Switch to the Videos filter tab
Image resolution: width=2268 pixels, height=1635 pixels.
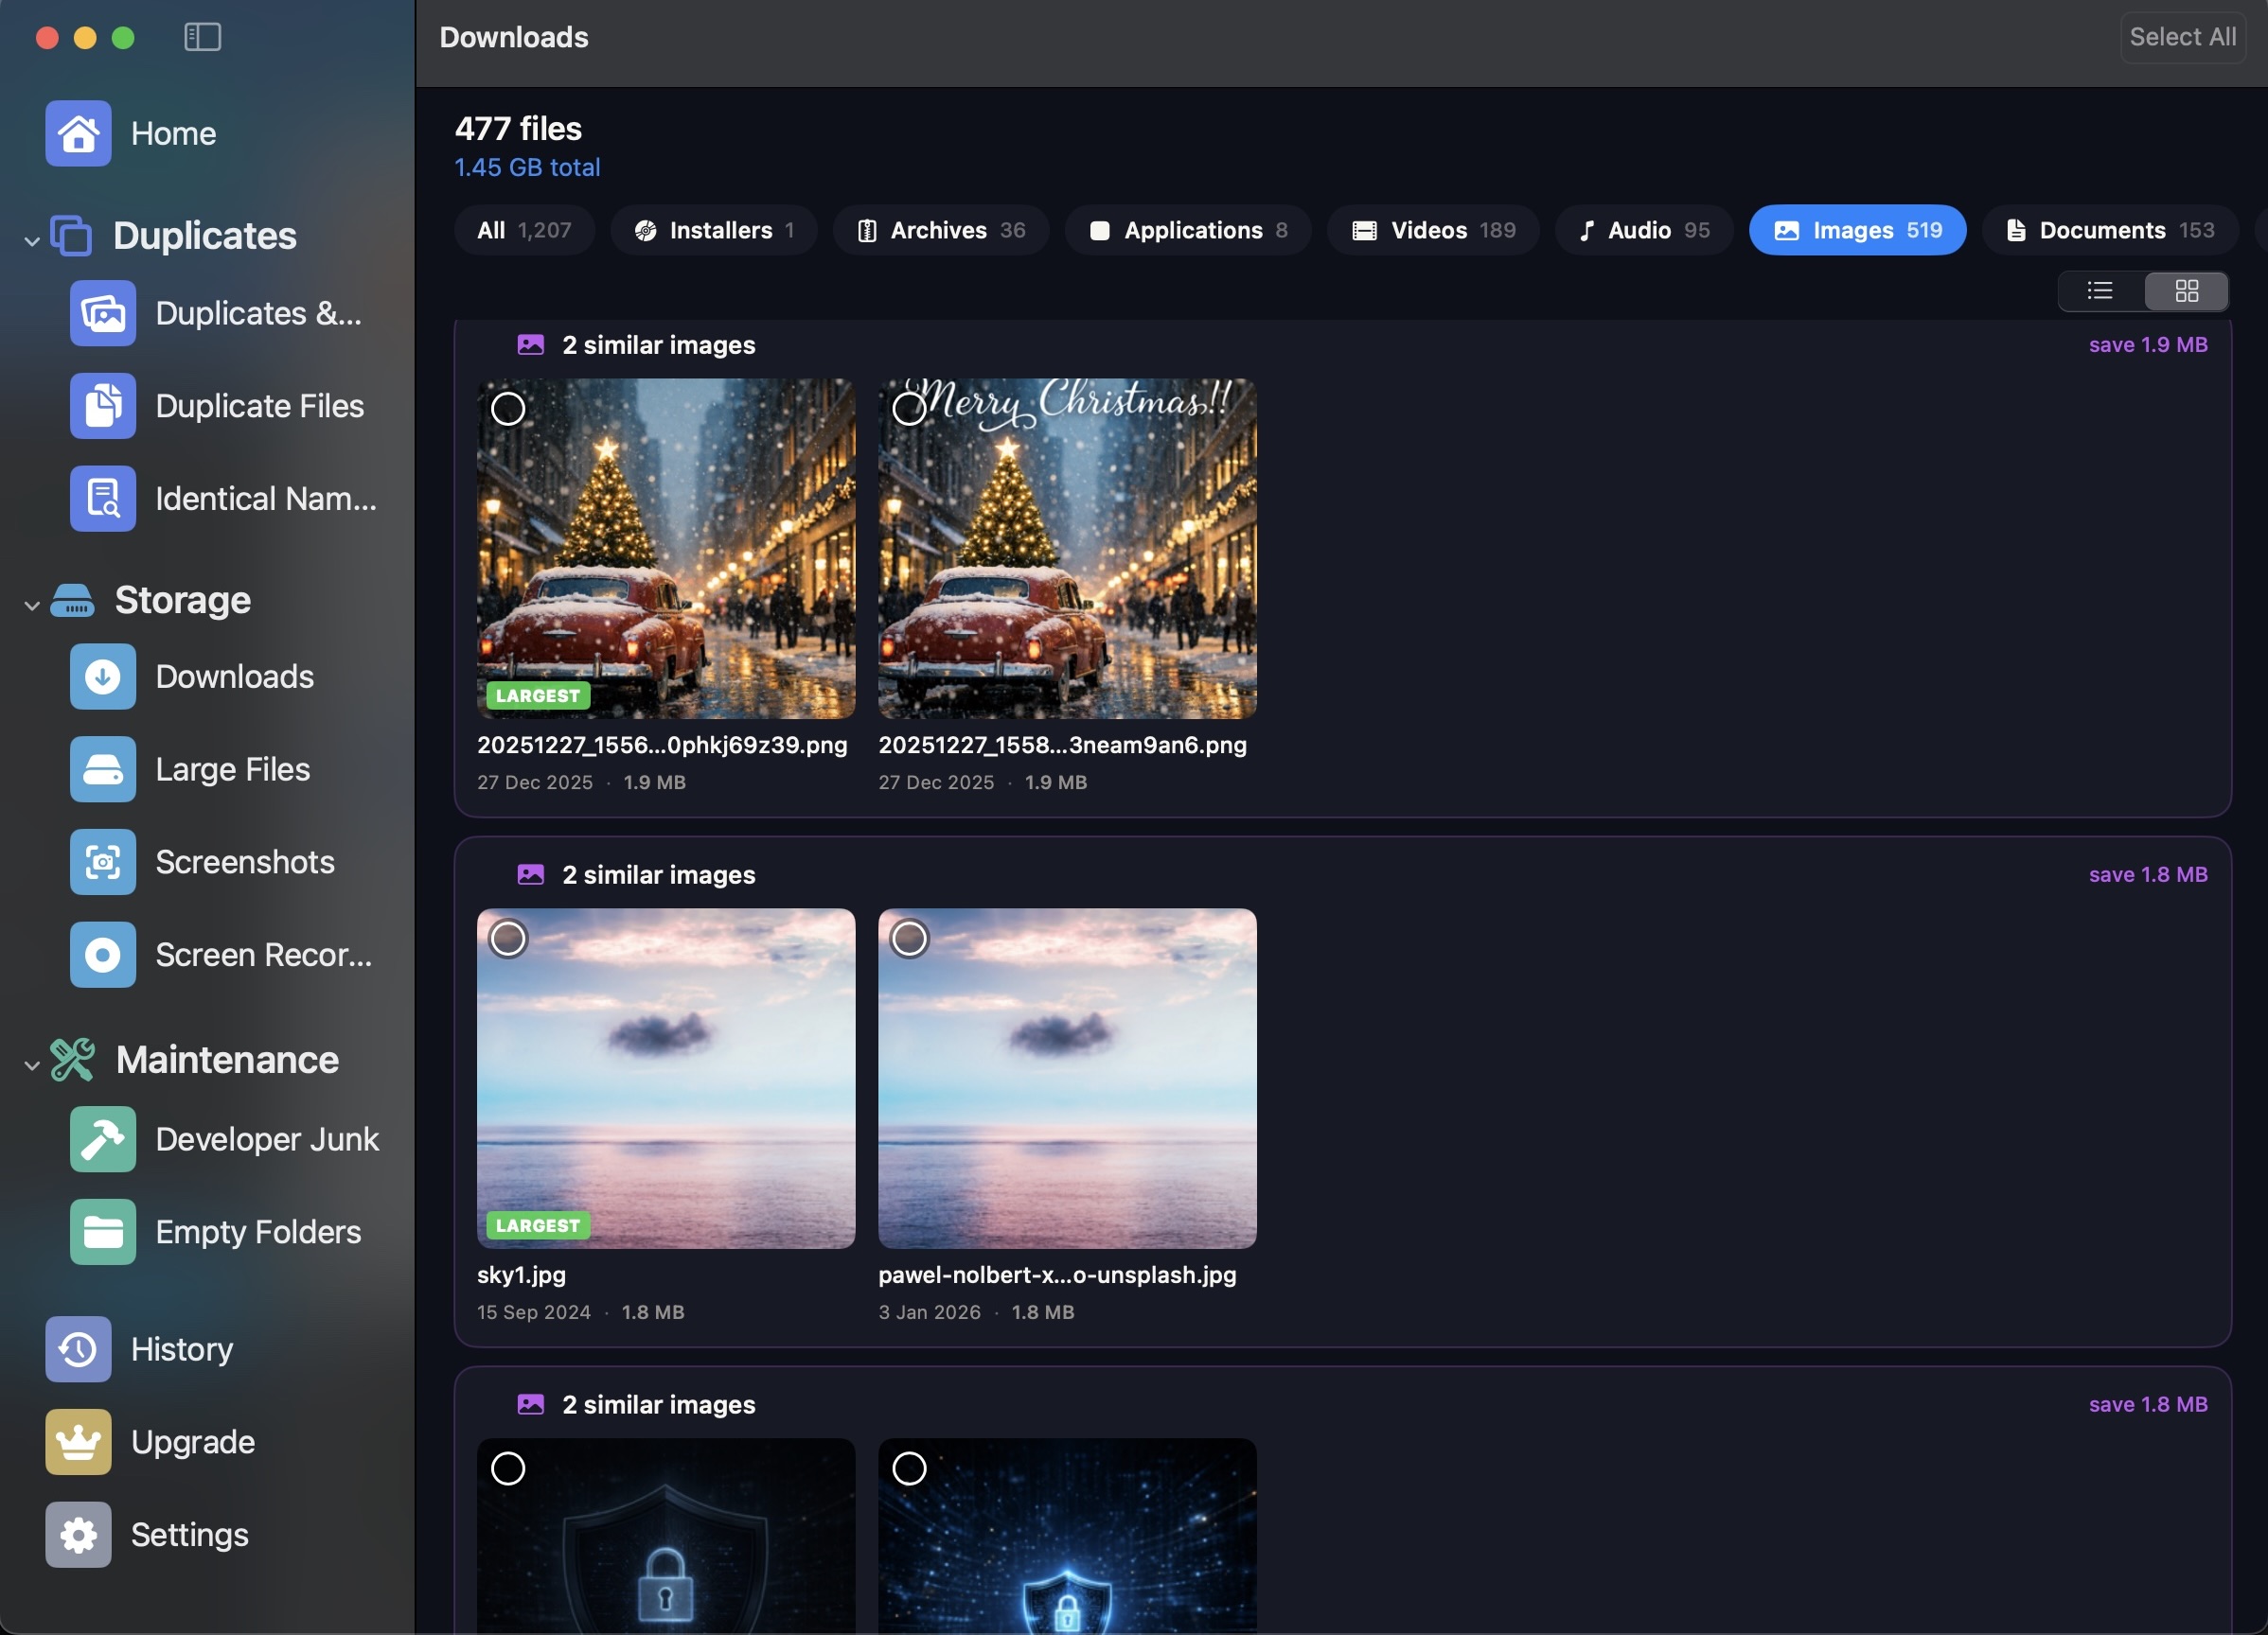pyautogui.click(x=1433, y=231)
